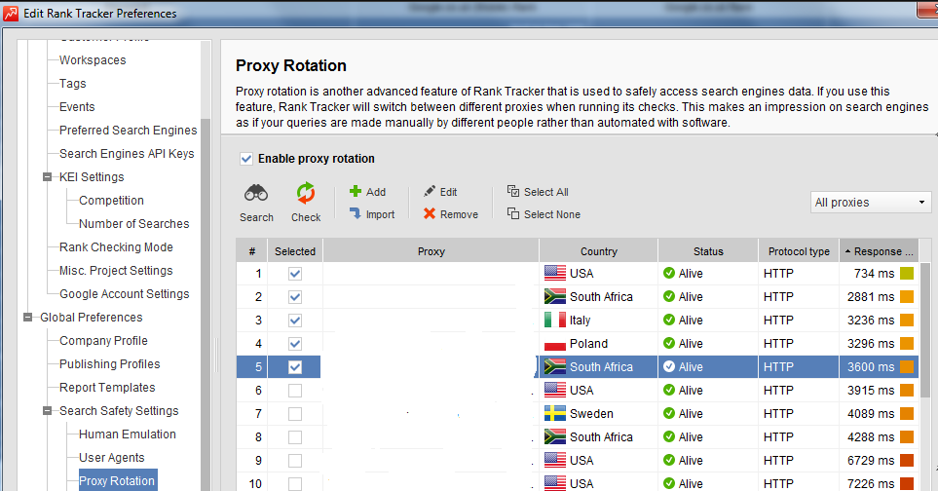Uncheck the Selected box for proxy 2
Viewport: 938px width, 491px height.
tap(295, 296)
